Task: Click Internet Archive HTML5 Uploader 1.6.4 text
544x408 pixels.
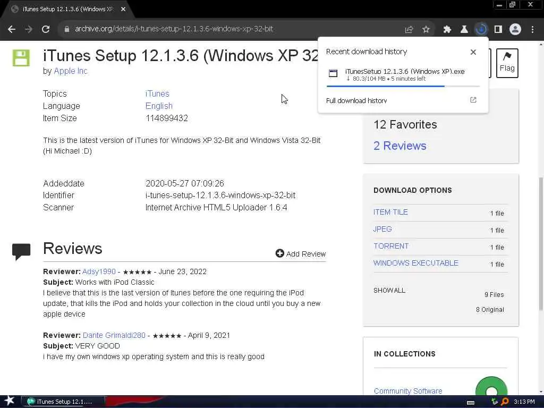Action: pos(216,208)
